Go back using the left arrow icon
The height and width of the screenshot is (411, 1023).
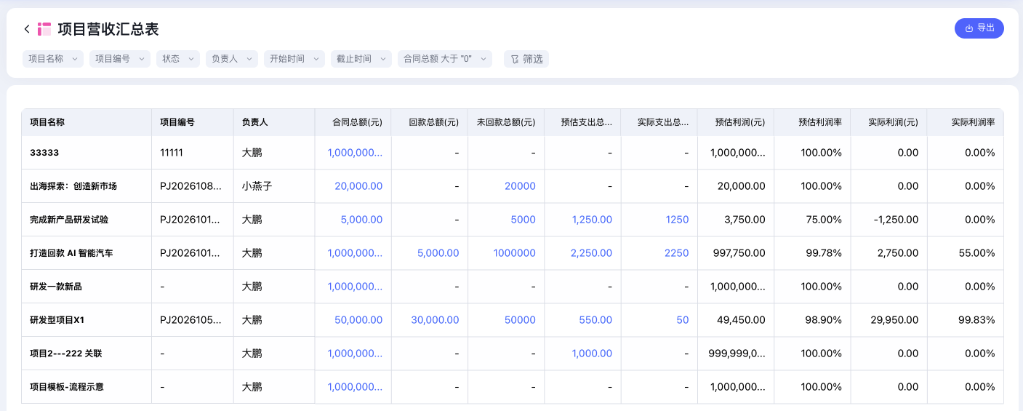(x=27, y=29)
